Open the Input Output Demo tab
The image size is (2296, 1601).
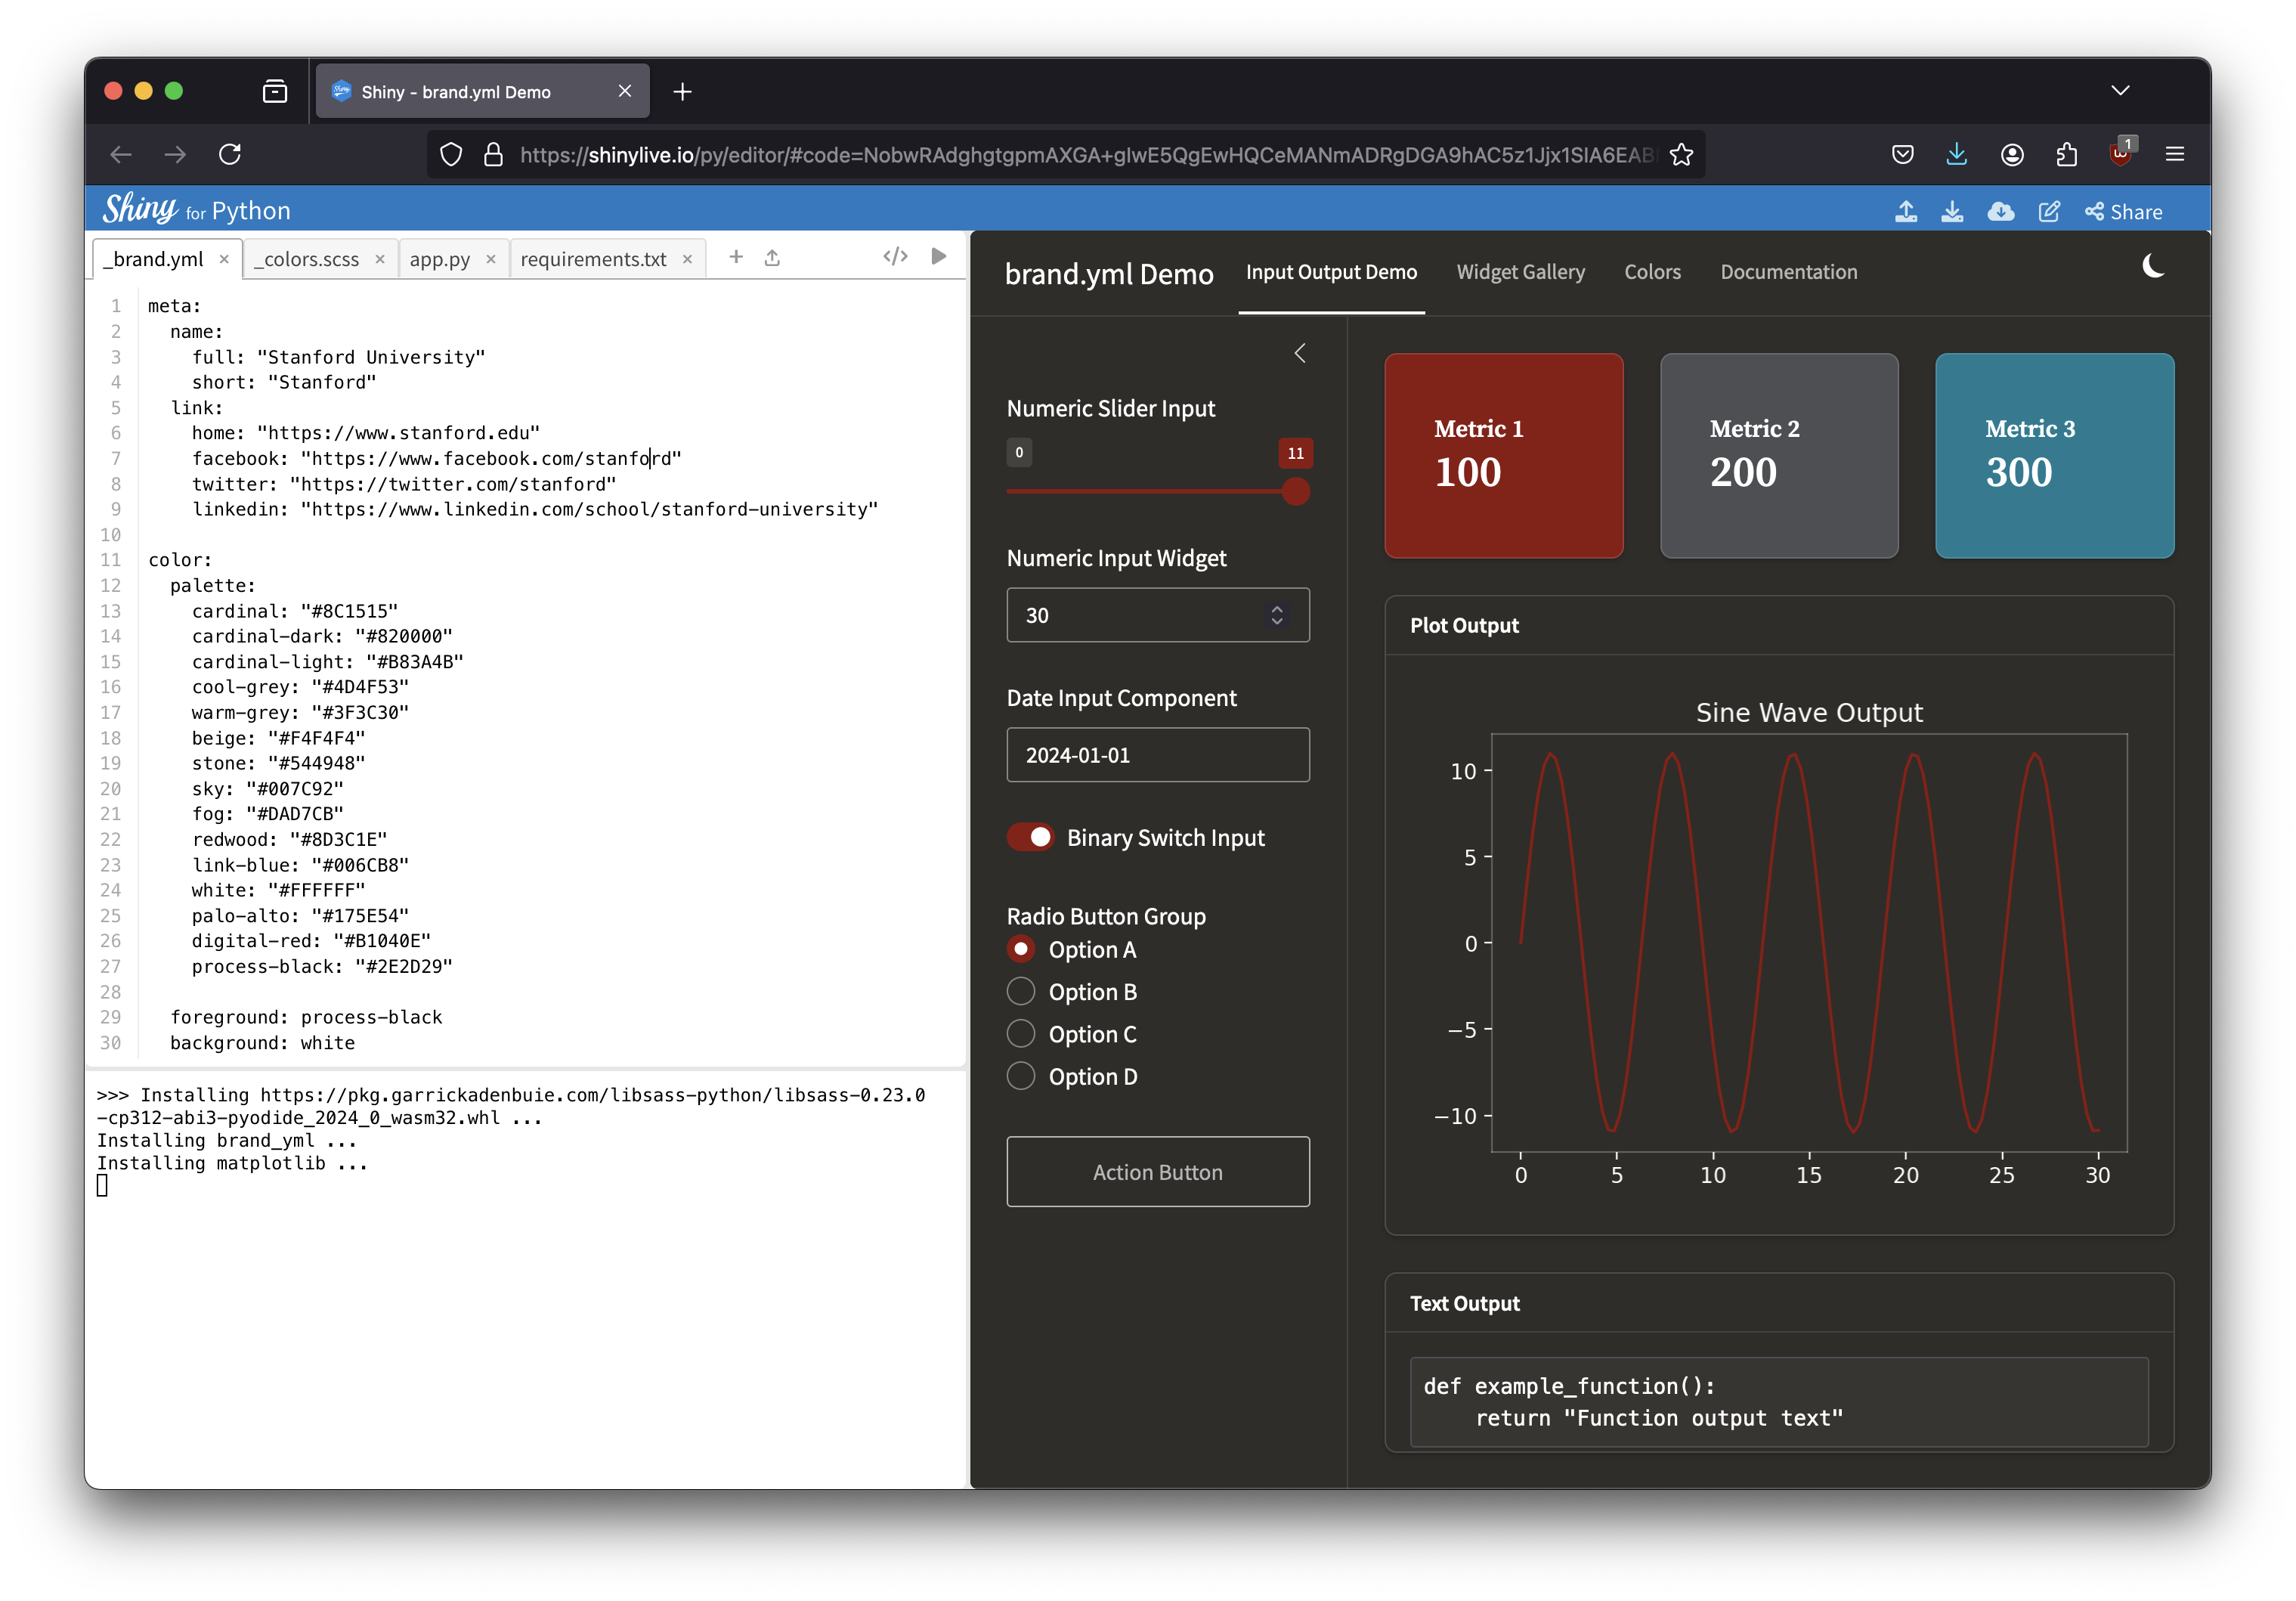1331,272
